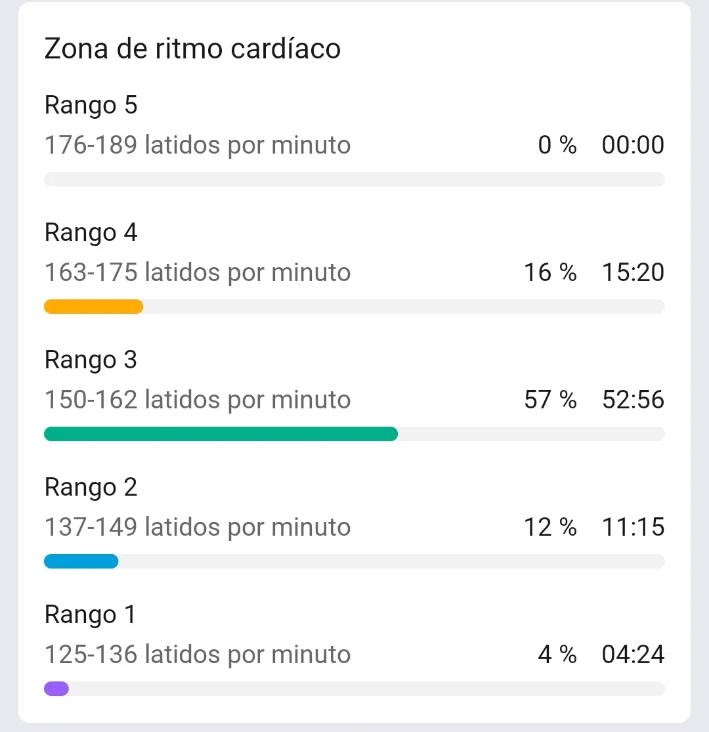
Task: Click the empty Rango 5 progress bar
Action: tap(354, 179)
